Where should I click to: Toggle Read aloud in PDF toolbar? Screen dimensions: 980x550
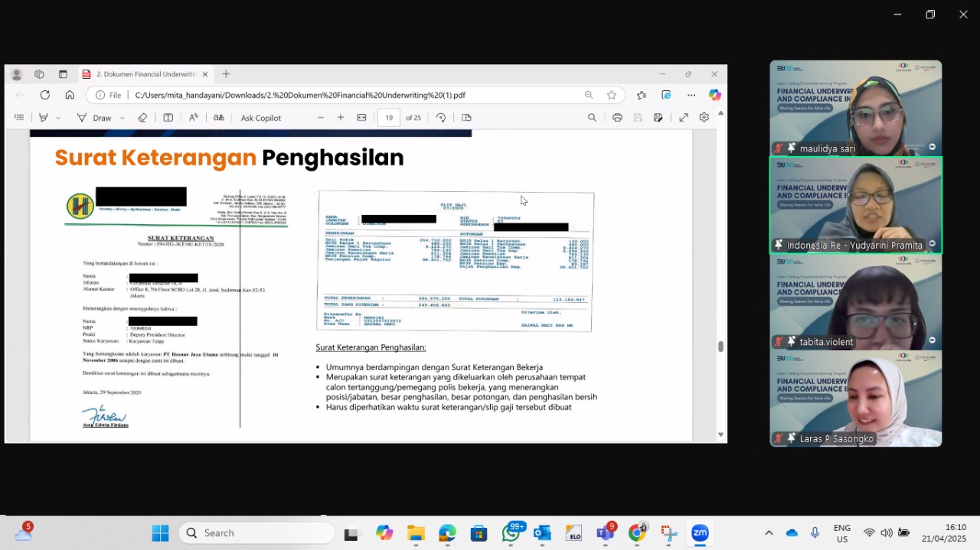click(x=193, y=118)
